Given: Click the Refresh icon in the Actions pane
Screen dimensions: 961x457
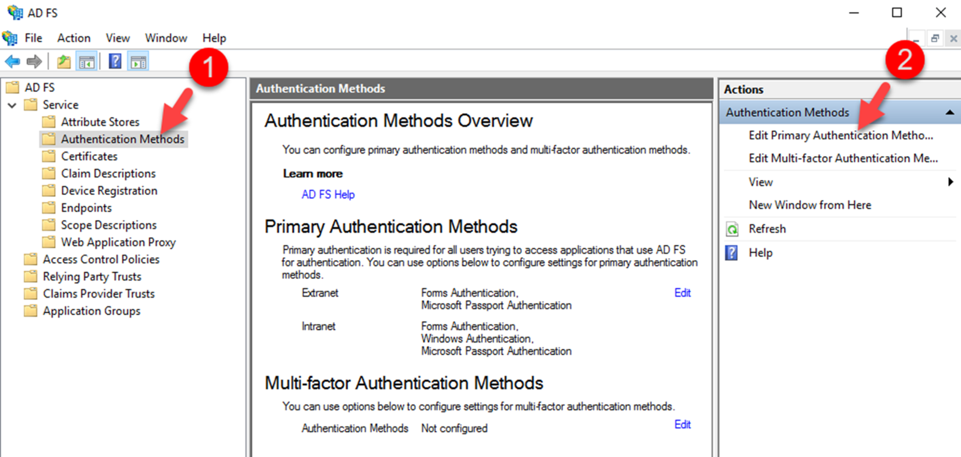Looking at the screenshot, I should pos(733,228).
